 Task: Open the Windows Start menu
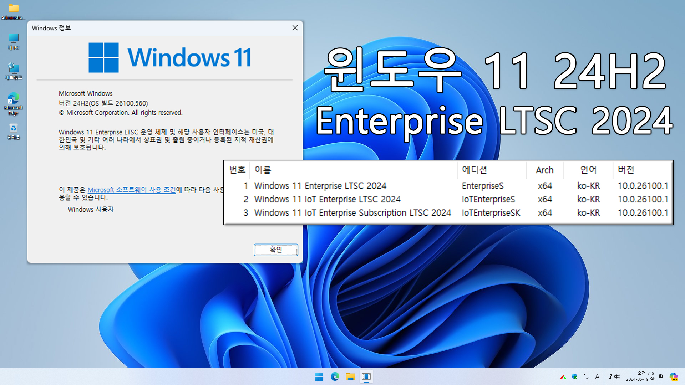click(319, 376)
